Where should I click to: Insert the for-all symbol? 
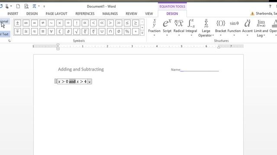point(51,31)
